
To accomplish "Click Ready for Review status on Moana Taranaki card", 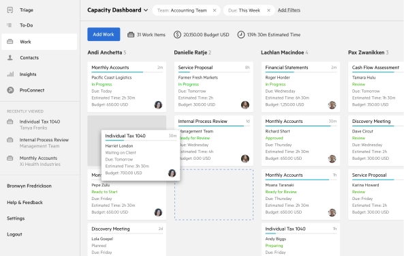I will [281, 192].
